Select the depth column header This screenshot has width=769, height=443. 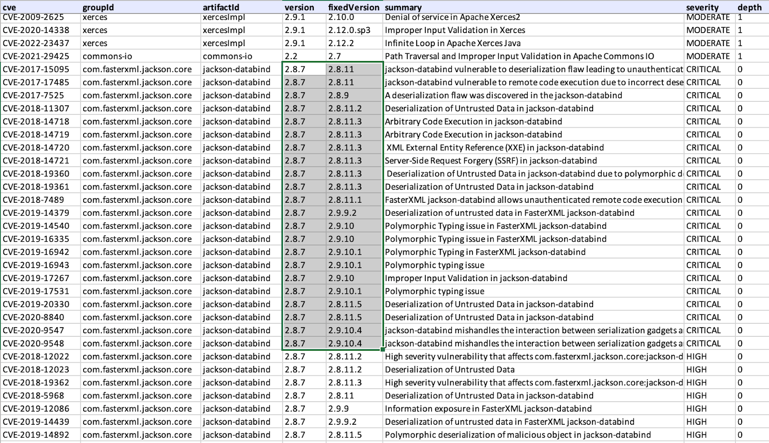tap(752, 7)
